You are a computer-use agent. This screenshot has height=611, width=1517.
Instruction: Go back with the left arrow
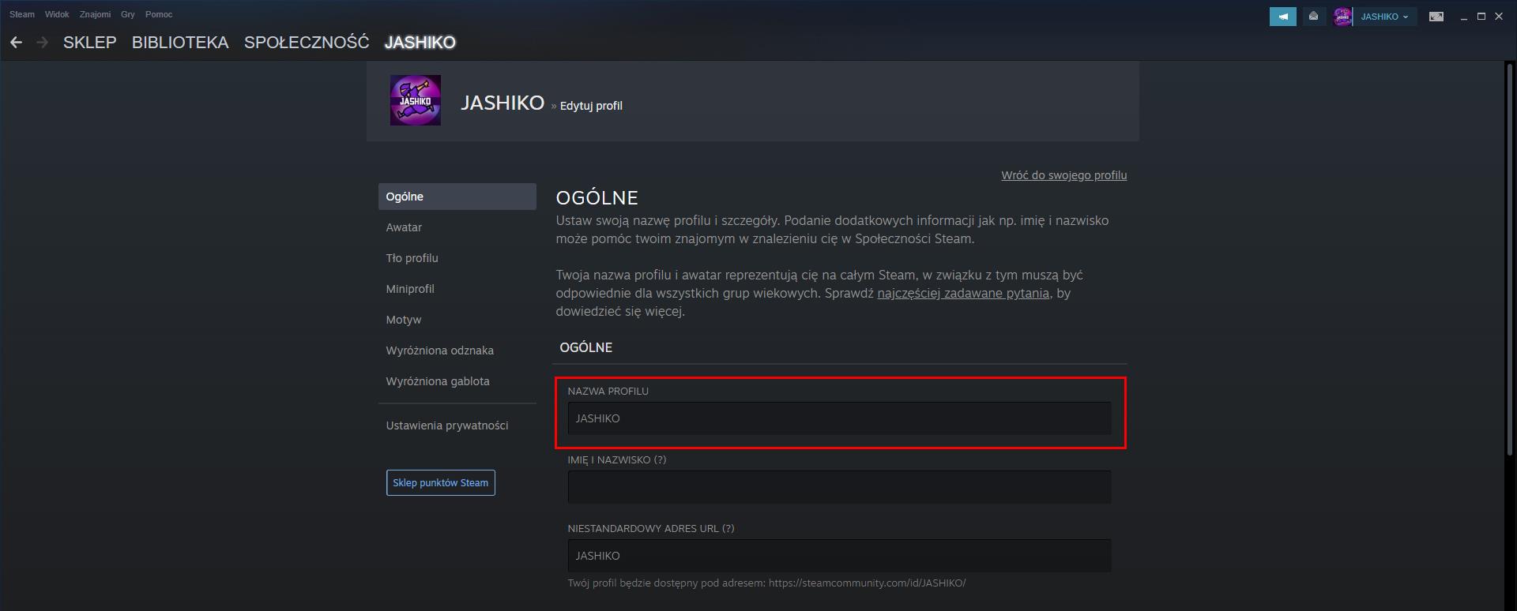tap(16, 43)
